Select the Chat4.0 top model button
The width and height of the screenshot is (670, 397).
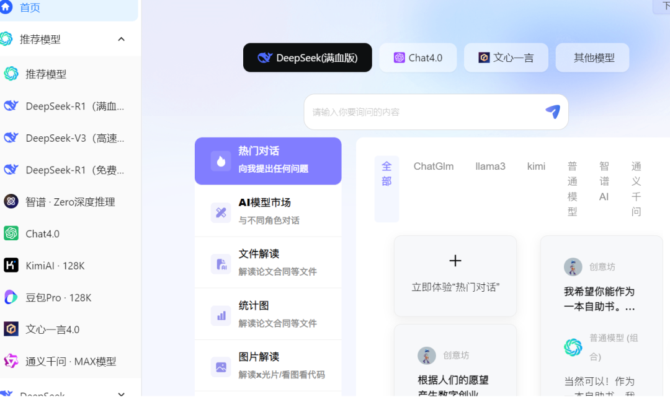click(418, 58)
